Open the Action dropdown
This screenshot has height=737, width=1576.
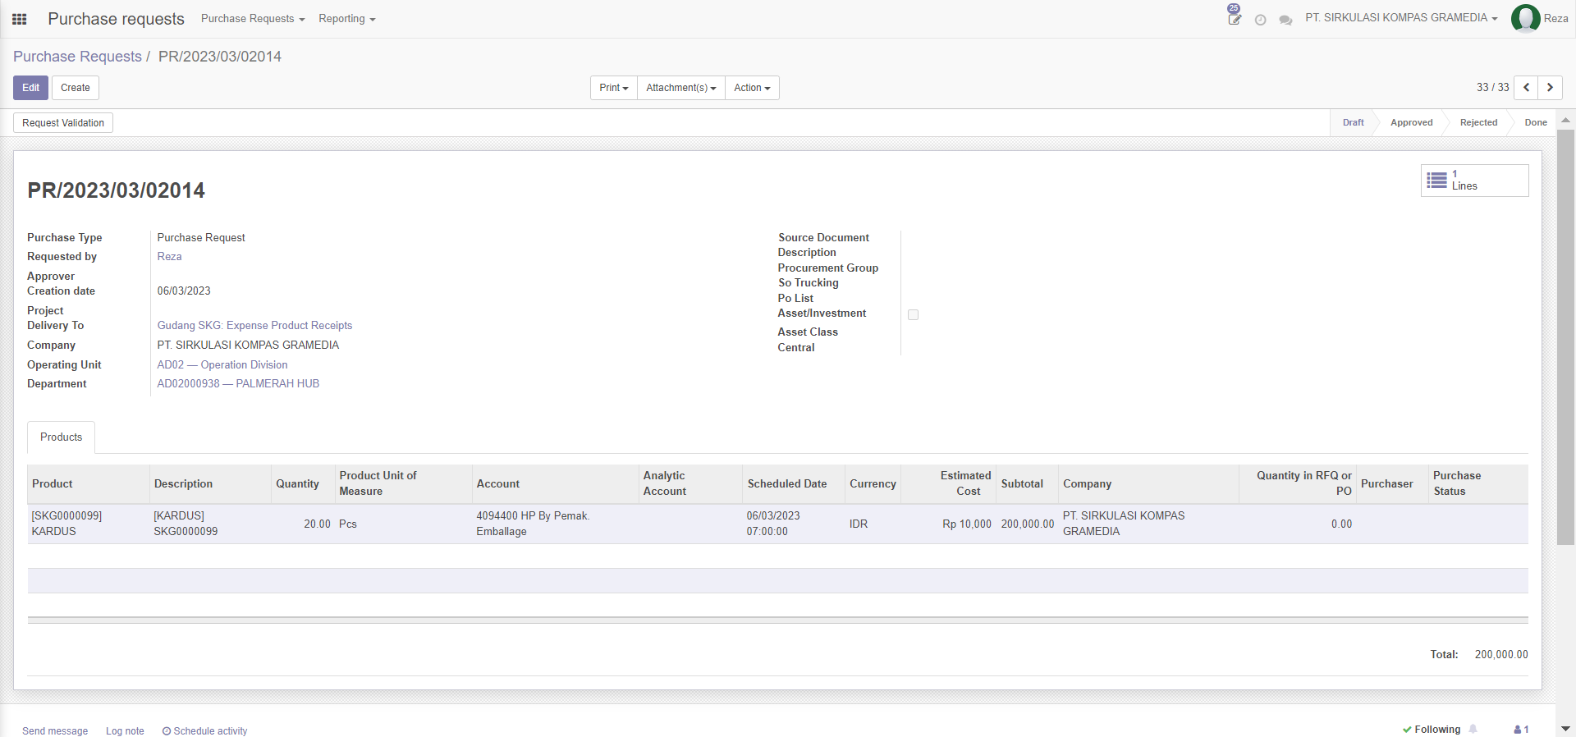(x=752, y=88)
